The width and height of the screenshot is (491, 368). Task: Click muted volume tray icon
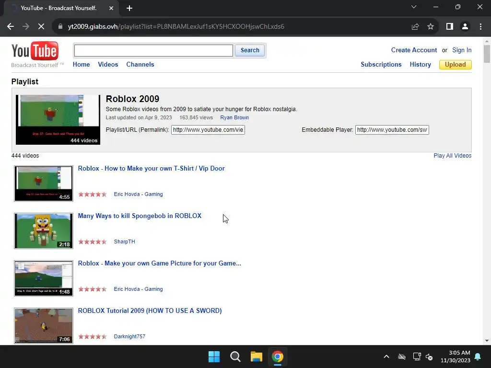click(x=429, y=356)
